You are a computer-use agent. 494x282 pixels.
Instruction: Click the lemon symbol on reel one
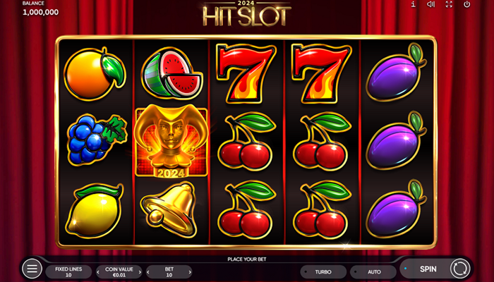(x=94, y=210)
